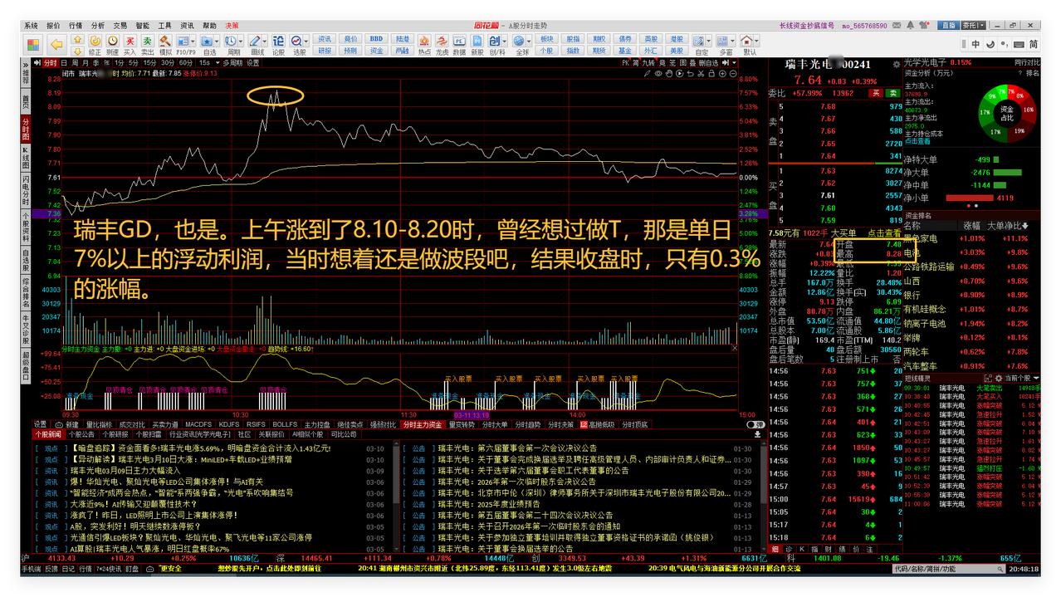
Task: Open the 创/科 board icon
Action: point(494,41)
